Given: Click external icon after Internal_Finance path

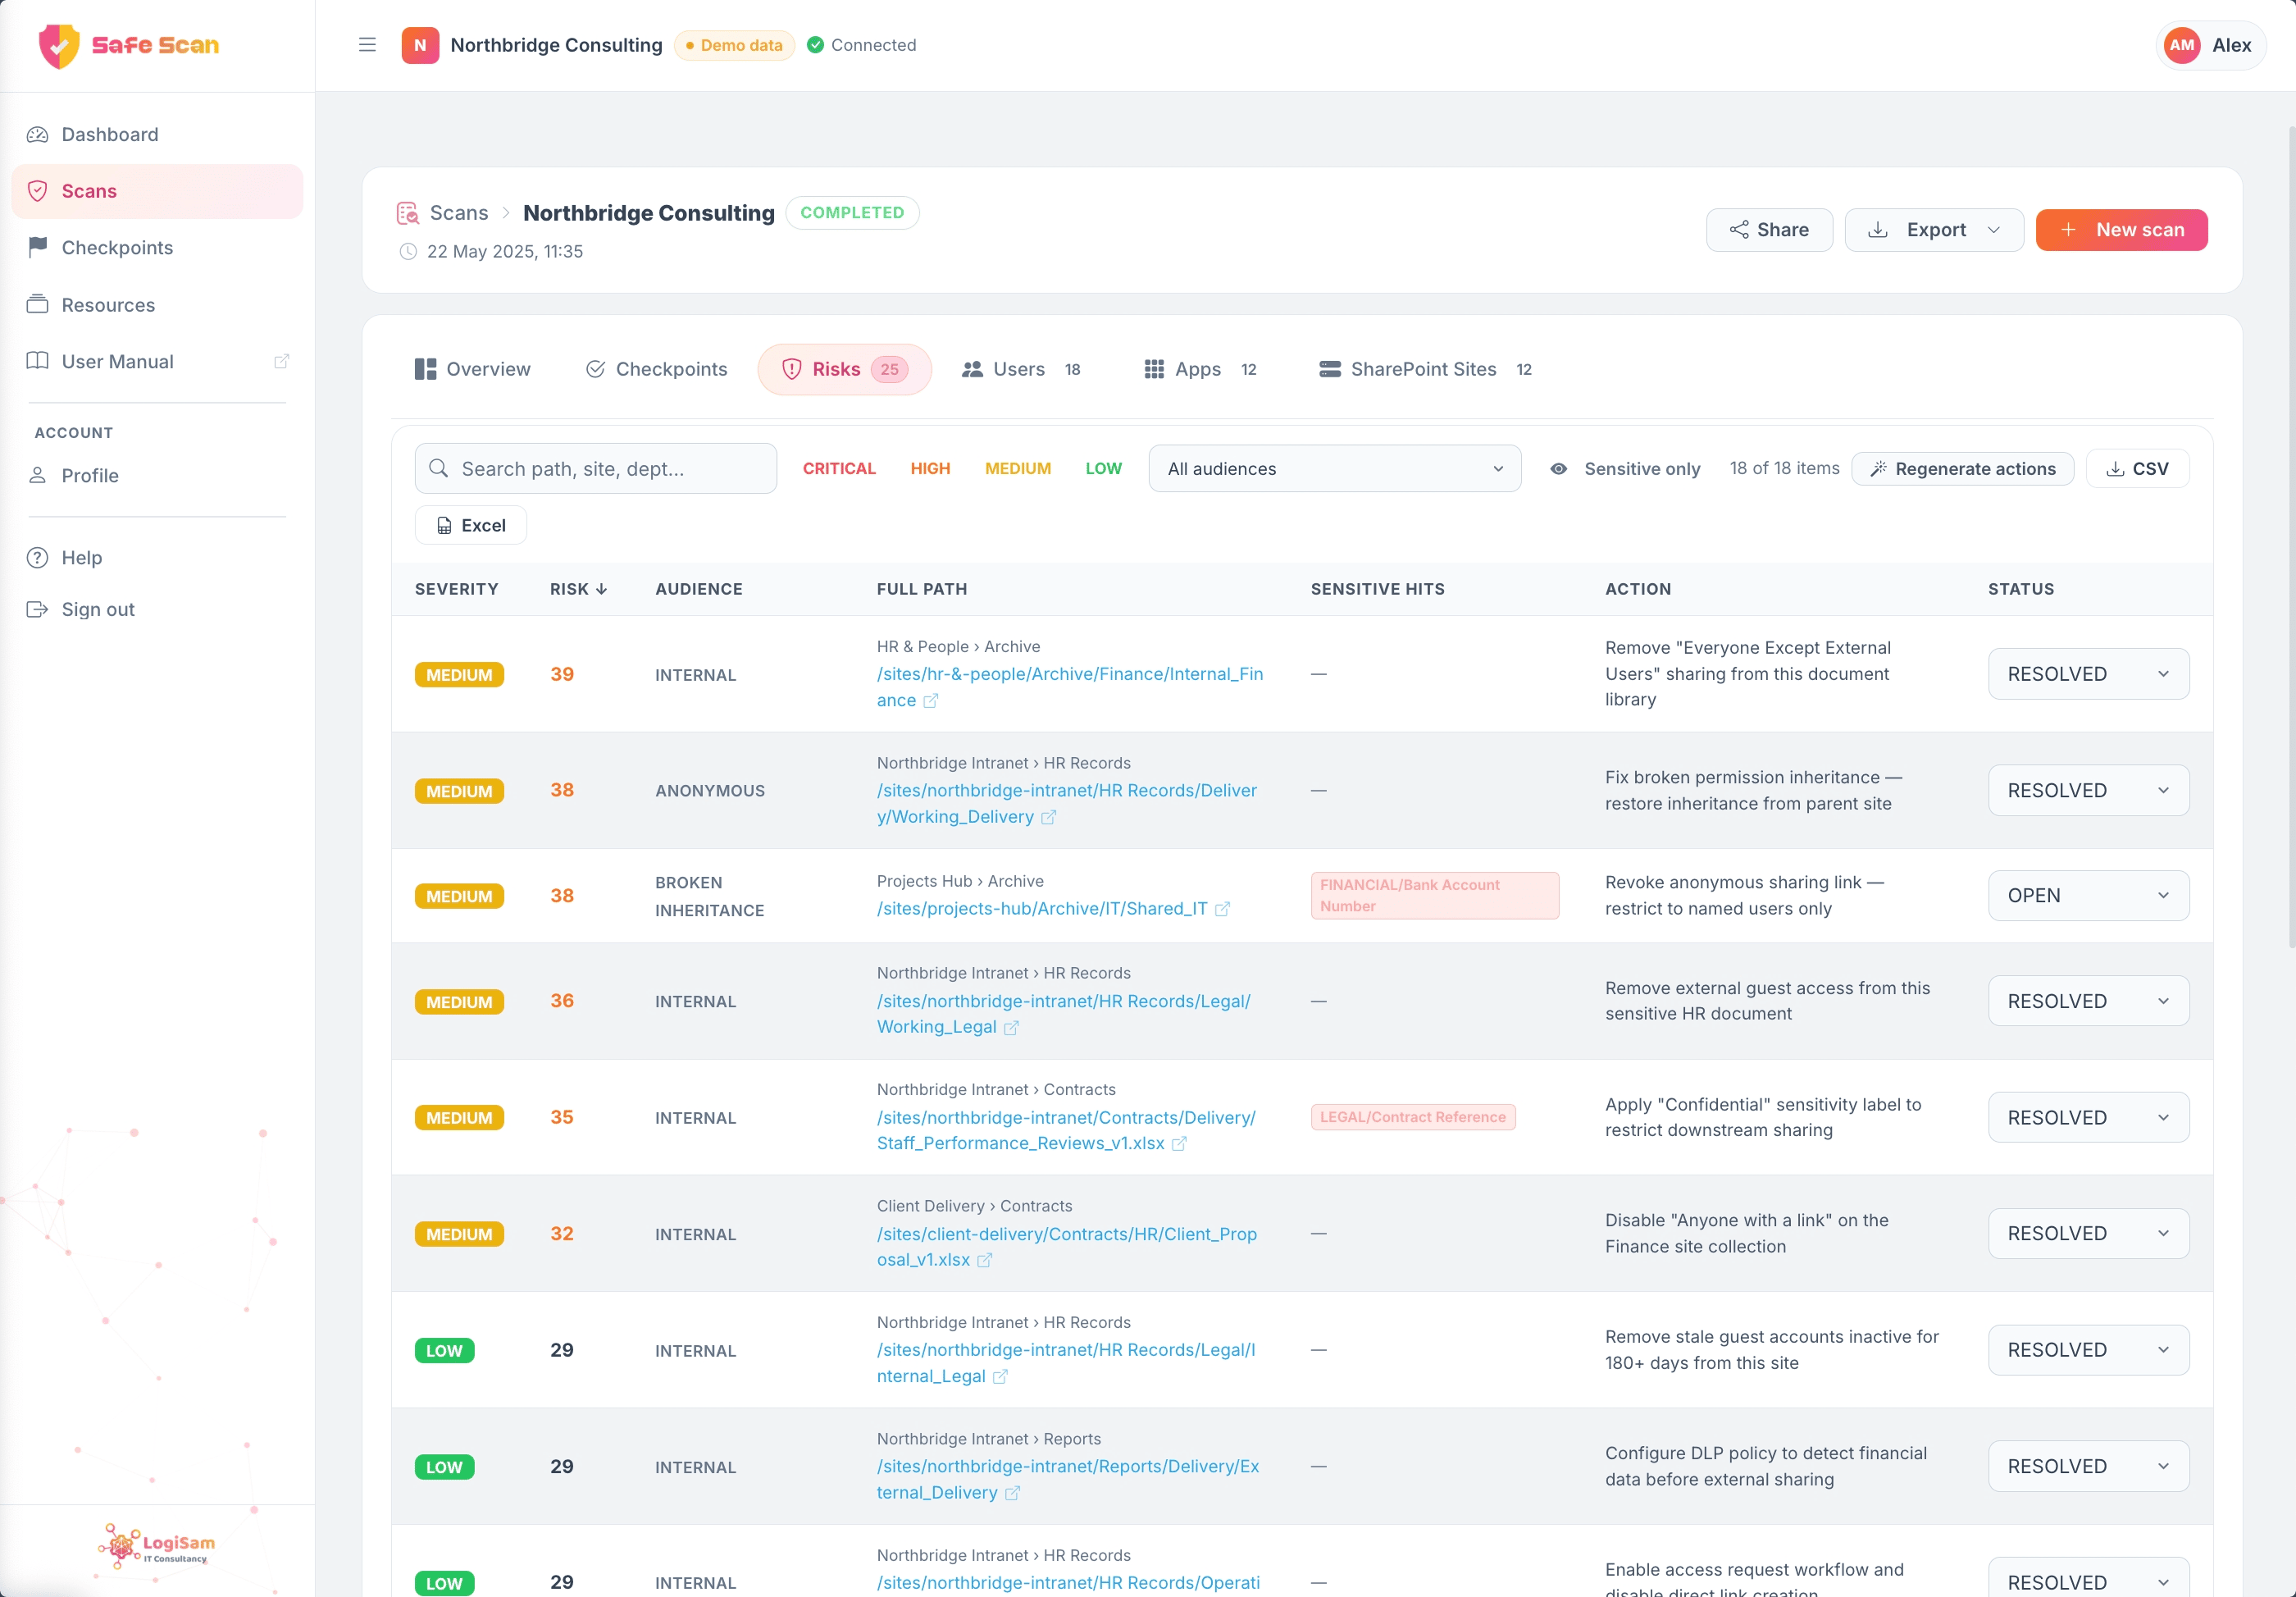Looking at the screenshot, I should pyautogui.click(x=931, y=701).
